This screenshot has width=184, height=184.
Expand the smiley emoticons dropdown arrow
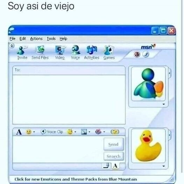(34, 132)
